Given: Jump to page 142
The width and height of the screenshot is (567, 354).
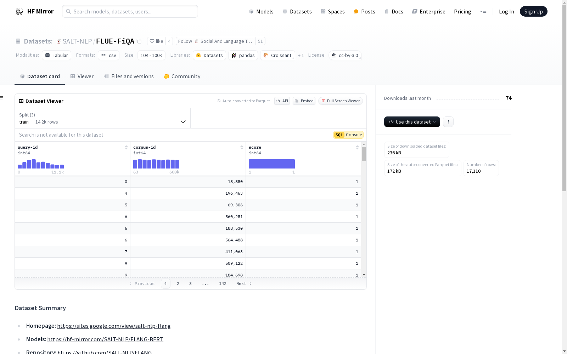Looking at the screenshot, I should (223, 284).
